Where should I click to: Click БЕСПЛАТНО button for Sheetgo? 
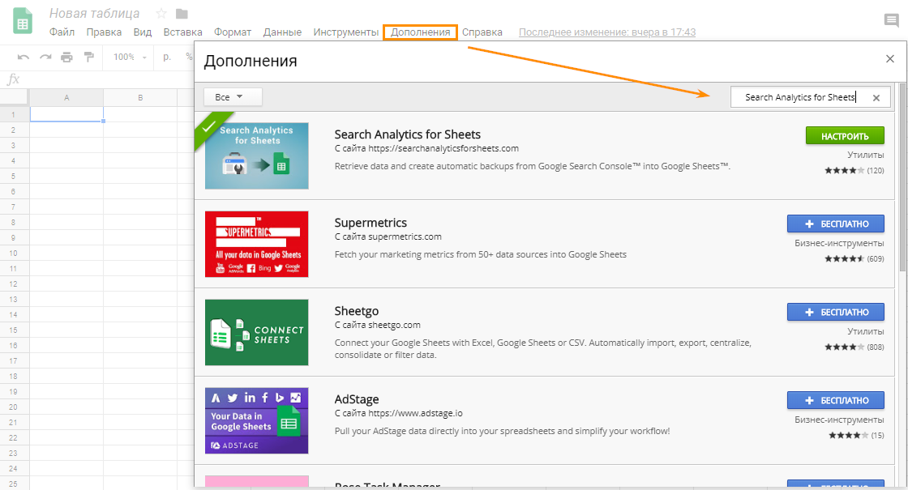coord(836,313)
